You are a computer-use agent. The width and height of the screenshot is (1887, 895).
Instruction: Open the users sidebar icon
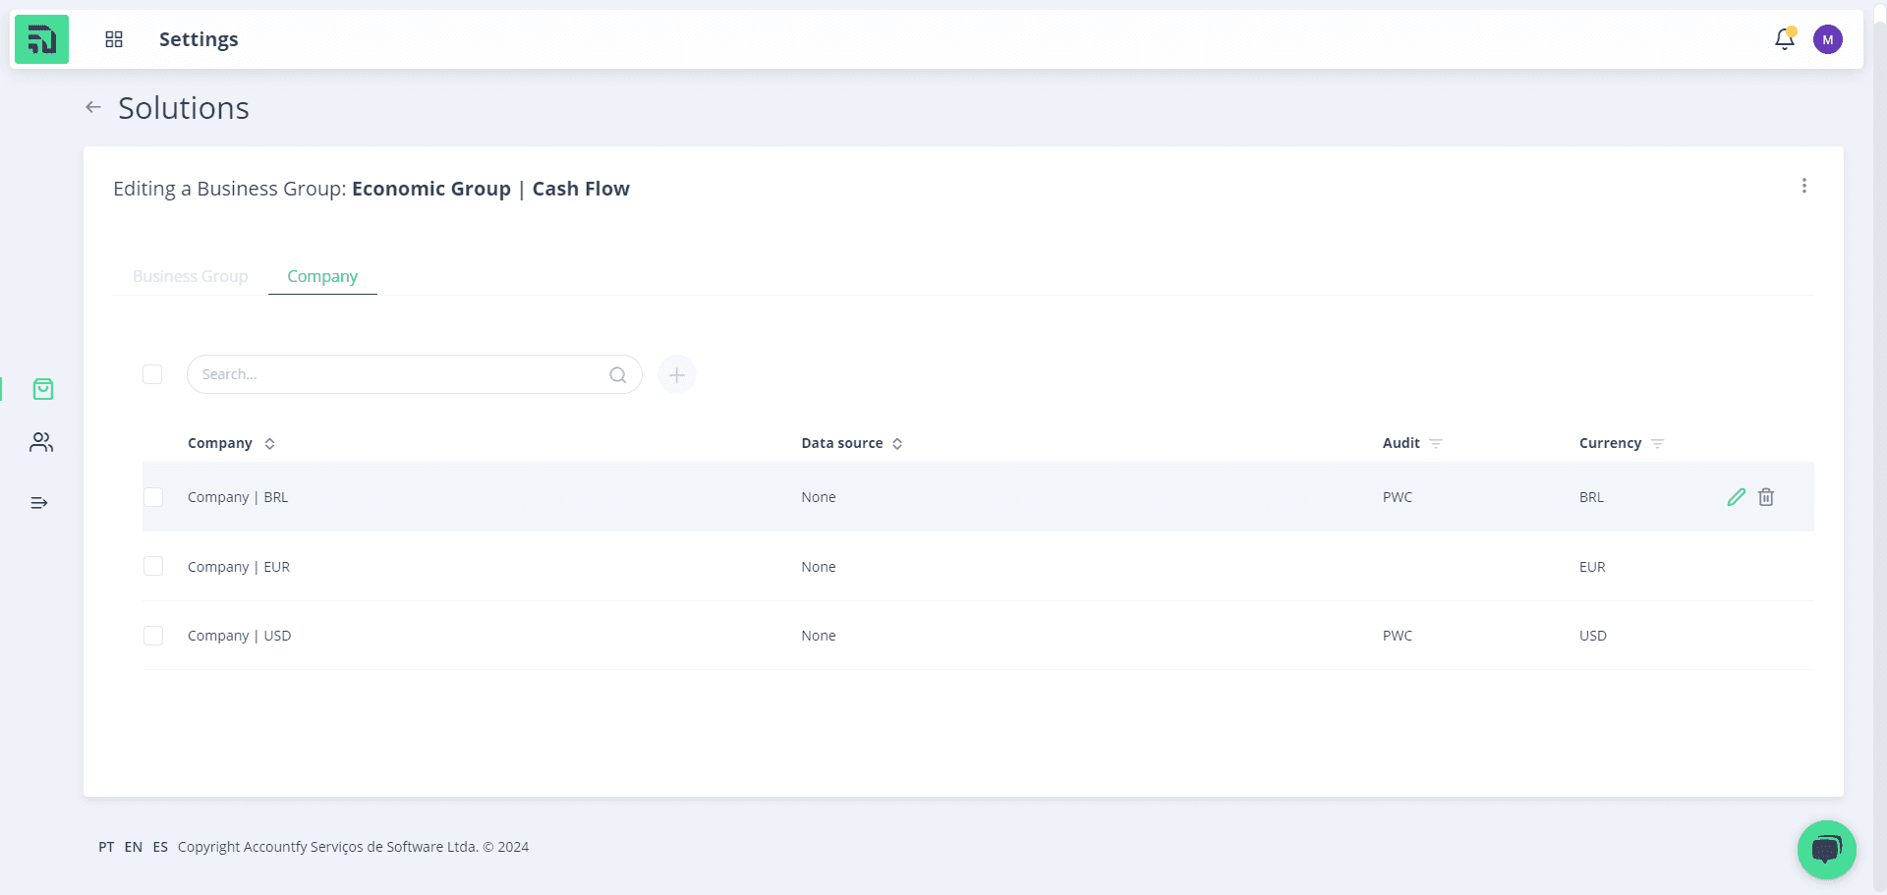pyautogui.click(x=41, y=442)
